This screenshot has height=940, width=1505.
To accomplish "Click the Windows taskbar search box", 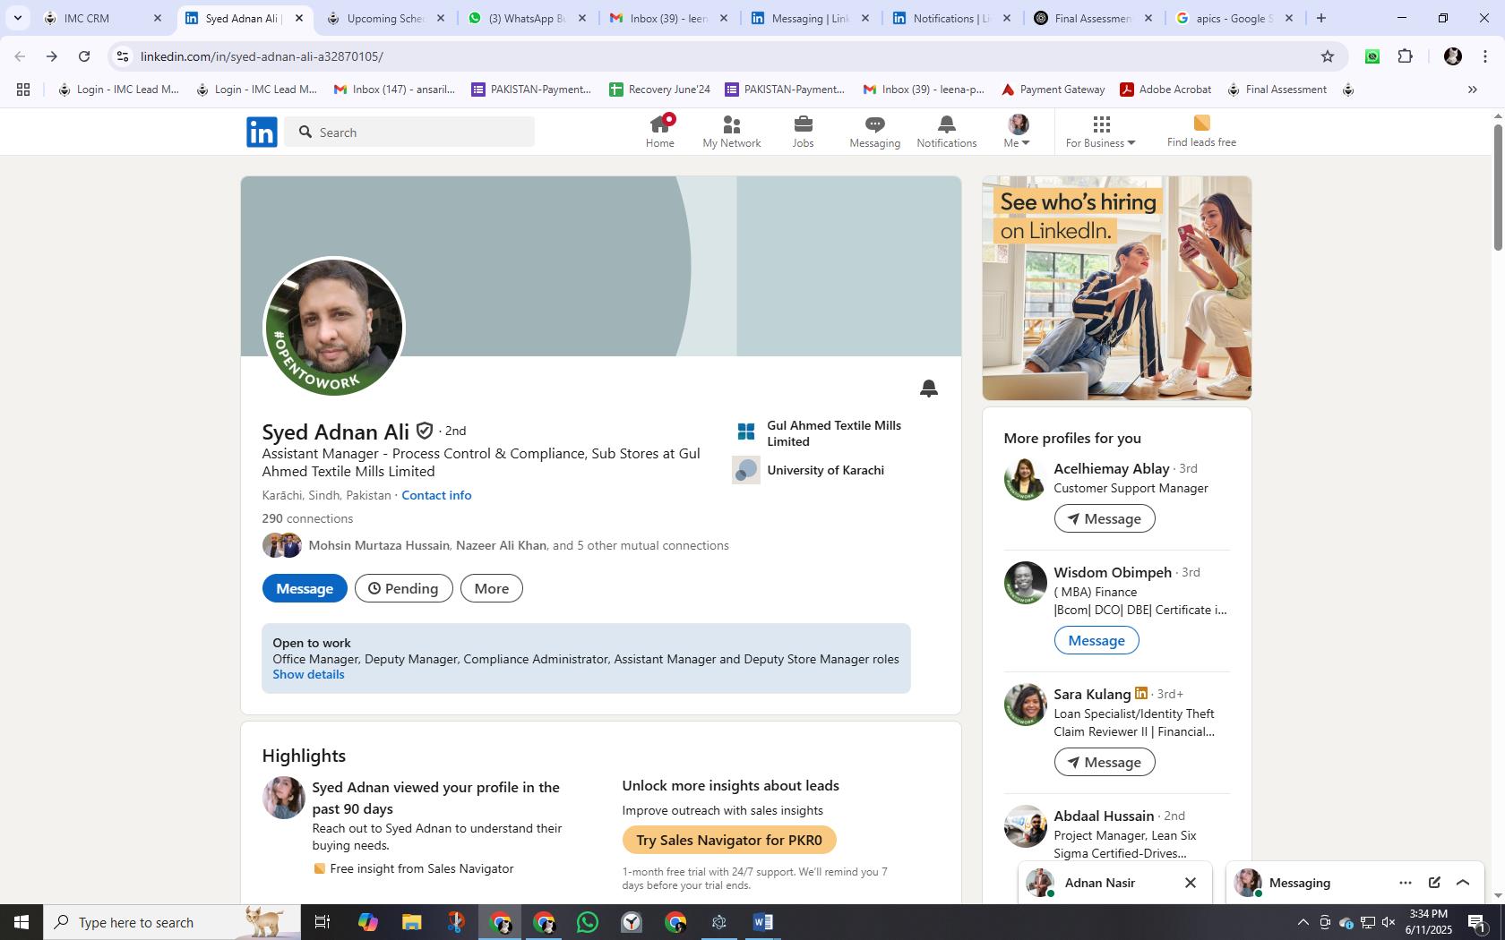I will click(170, 922).
